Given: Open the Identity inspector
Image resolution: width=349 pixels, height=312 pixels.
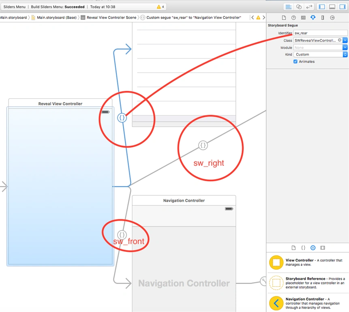Looking at the screenshot, I should [x=303, y=17].
